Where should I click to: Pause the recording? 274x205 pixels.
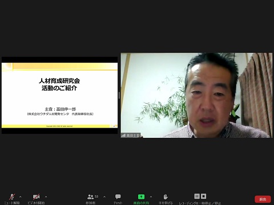[197, 196]
